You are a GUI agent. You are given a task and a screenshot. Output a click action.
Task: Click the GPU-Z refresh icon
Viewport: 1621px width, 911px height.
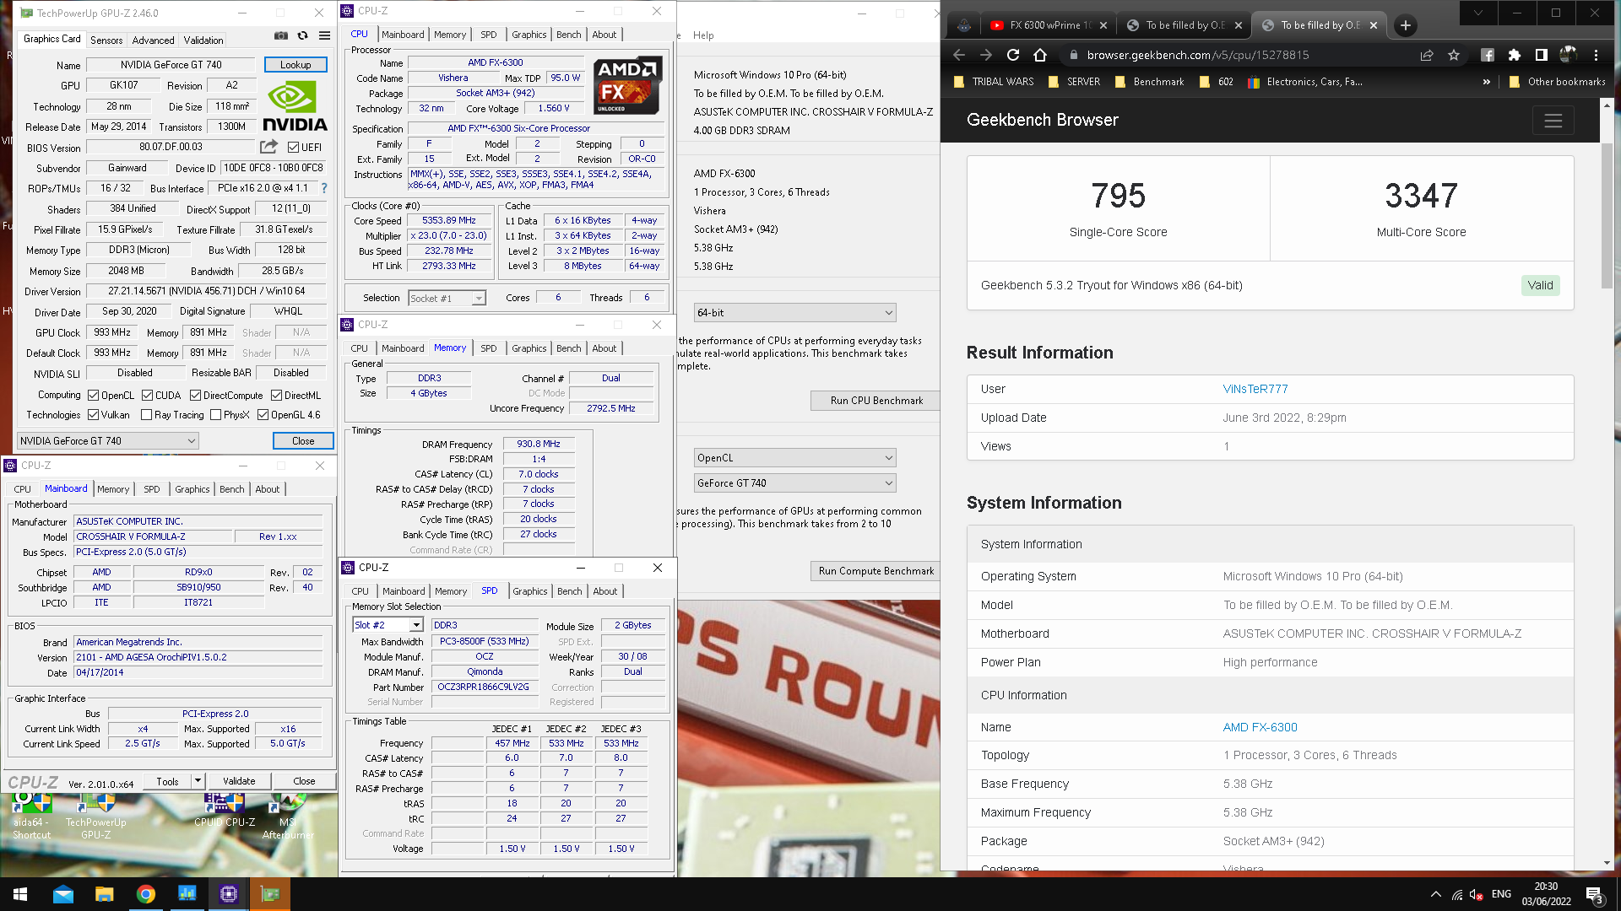tap(302, 36)
